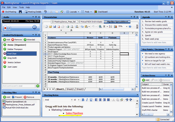Toggle underline in Meeting Notes
Viewport: 175px width, 122px height.
tap(91, 100)
